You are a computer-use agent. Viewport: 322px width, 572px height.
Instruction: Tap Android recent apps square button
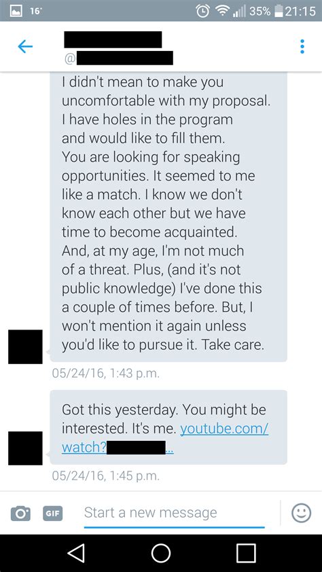[246, 553]
